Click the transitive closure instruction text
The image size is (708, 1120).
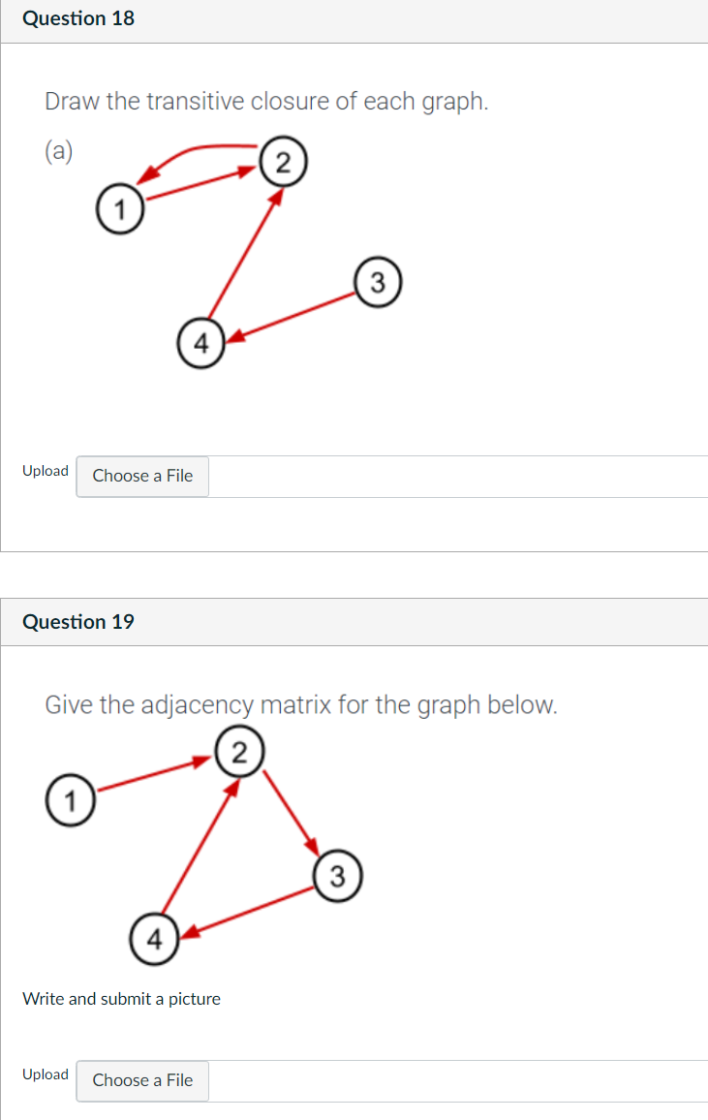(x=266, y=101)
